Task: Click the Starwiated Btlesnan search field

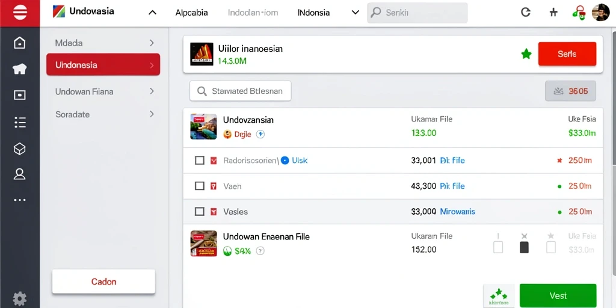Action: click(241, 91)
